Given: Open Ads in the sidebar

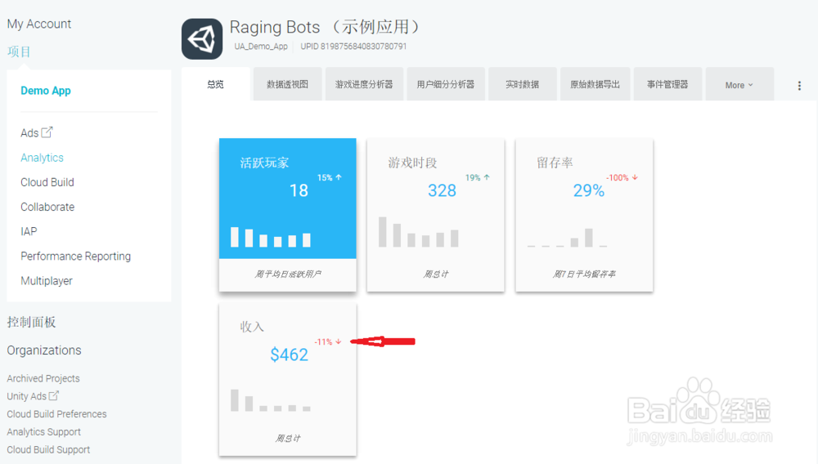Looking at the screenshot, I should point(29,133).
